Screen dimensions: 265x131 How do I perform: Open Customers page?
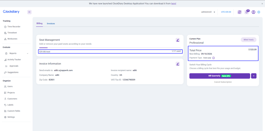tap(12, 99)
